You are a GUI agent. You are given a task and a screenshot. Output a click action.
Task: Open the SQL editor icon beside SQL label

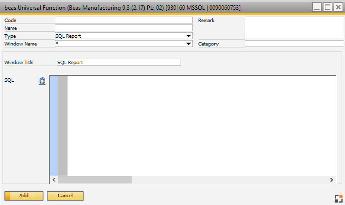tap(42, 81)
